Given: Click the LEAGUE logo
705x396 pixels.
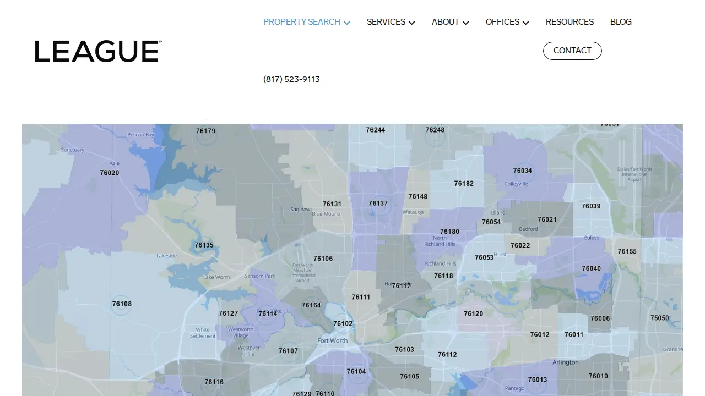Looking at the screenshot, I should [99, 51].
